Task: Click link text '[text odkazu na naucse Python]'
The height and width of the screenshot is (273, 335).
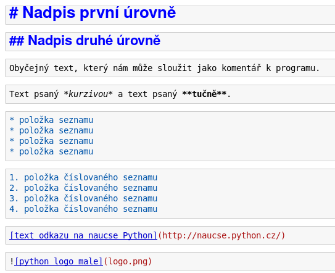Action: pos(83,235)
